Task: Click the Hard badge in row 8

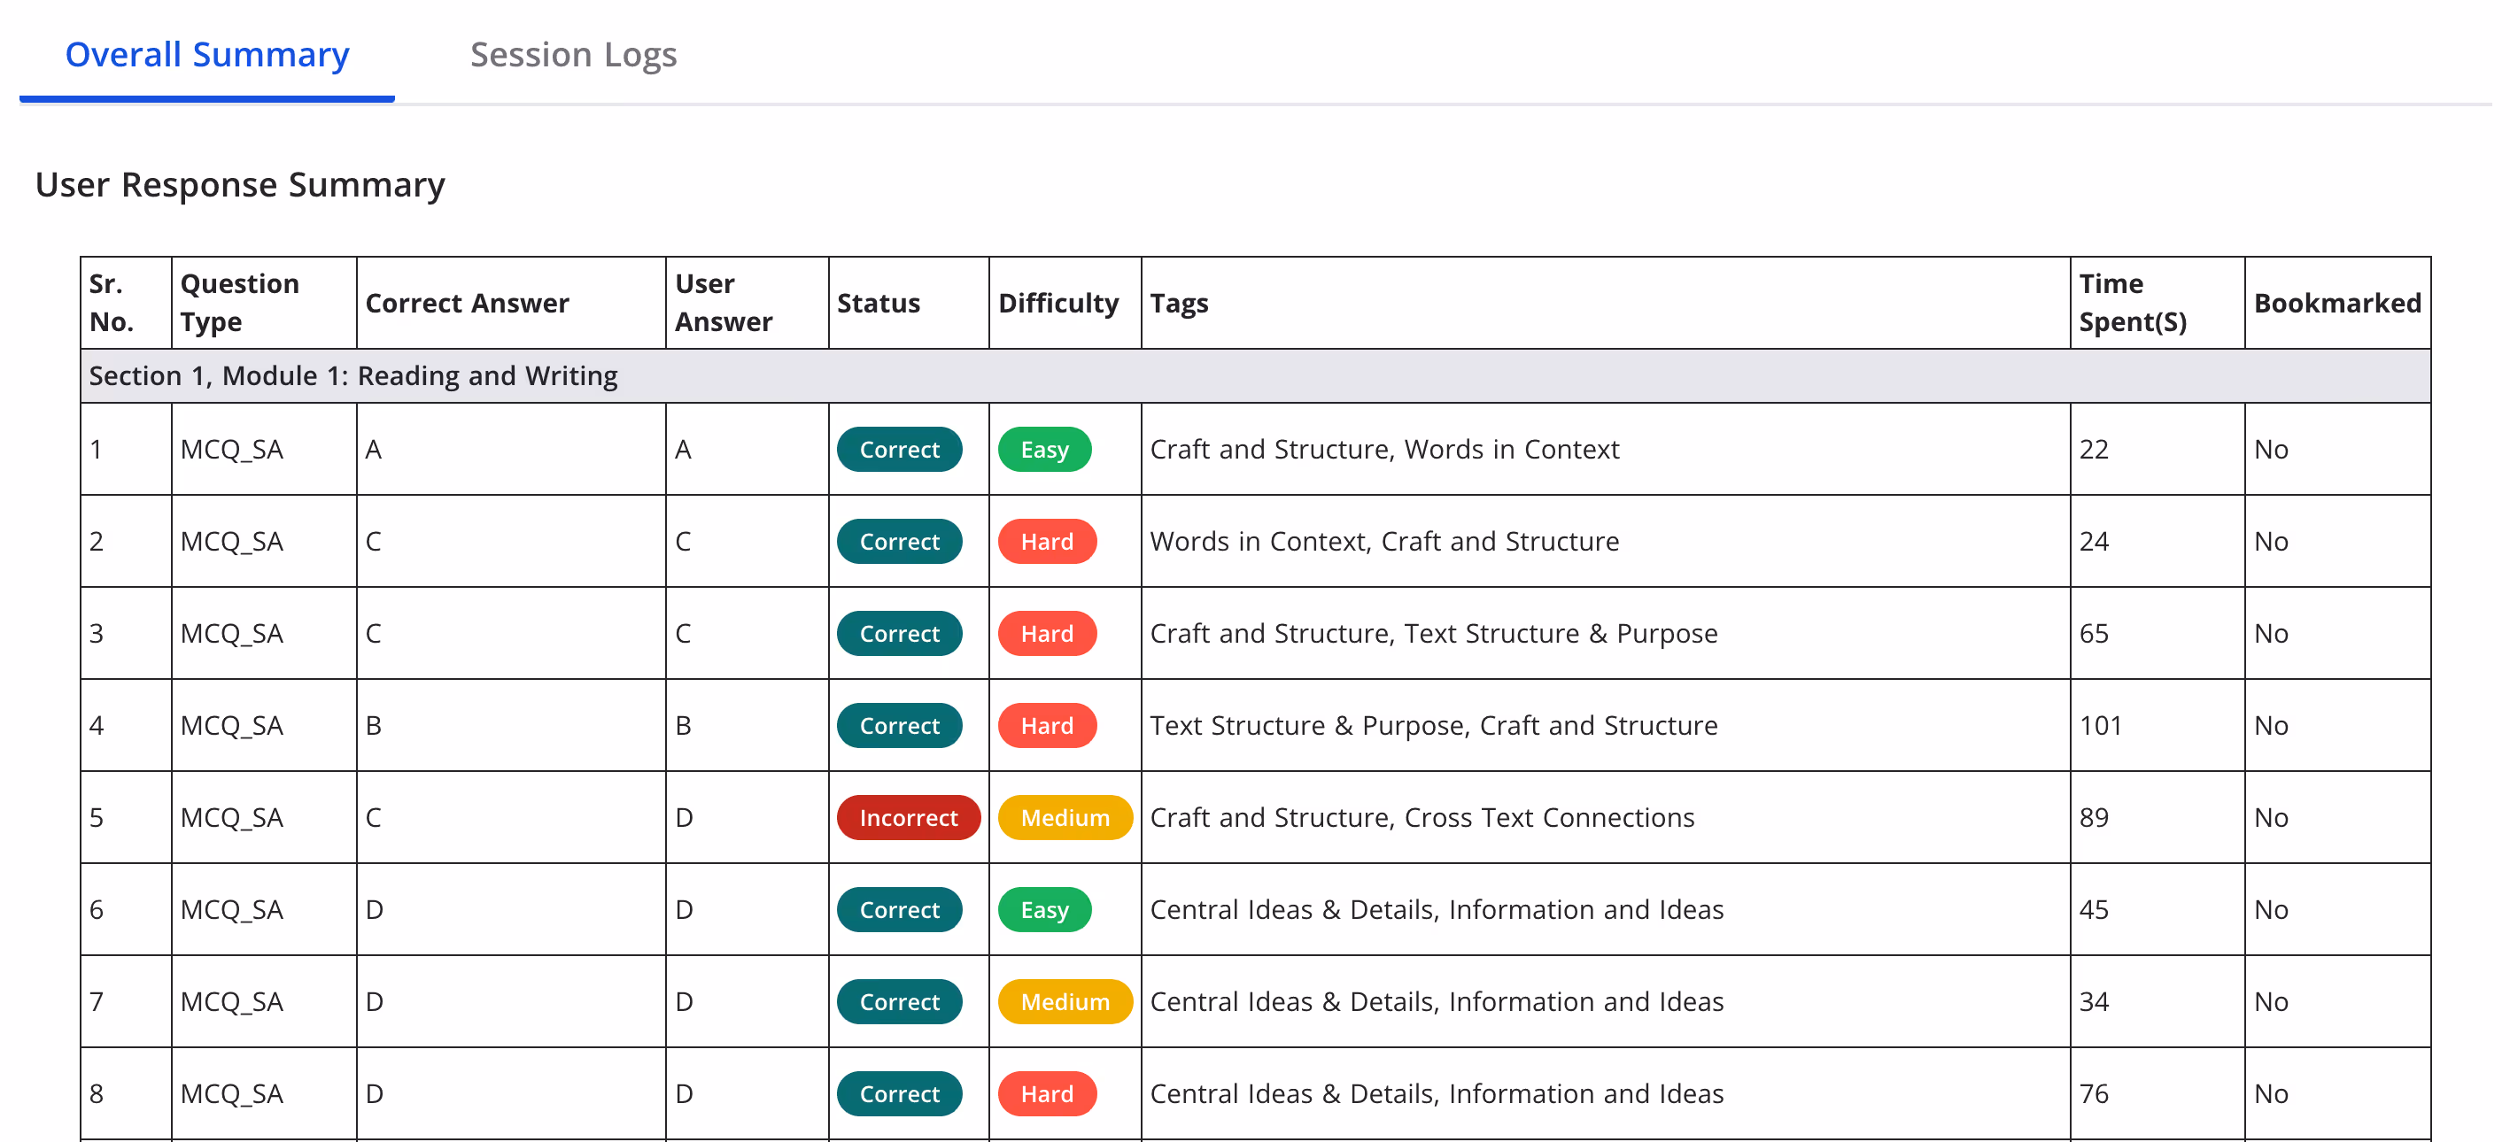Action: (1048, 1094)
